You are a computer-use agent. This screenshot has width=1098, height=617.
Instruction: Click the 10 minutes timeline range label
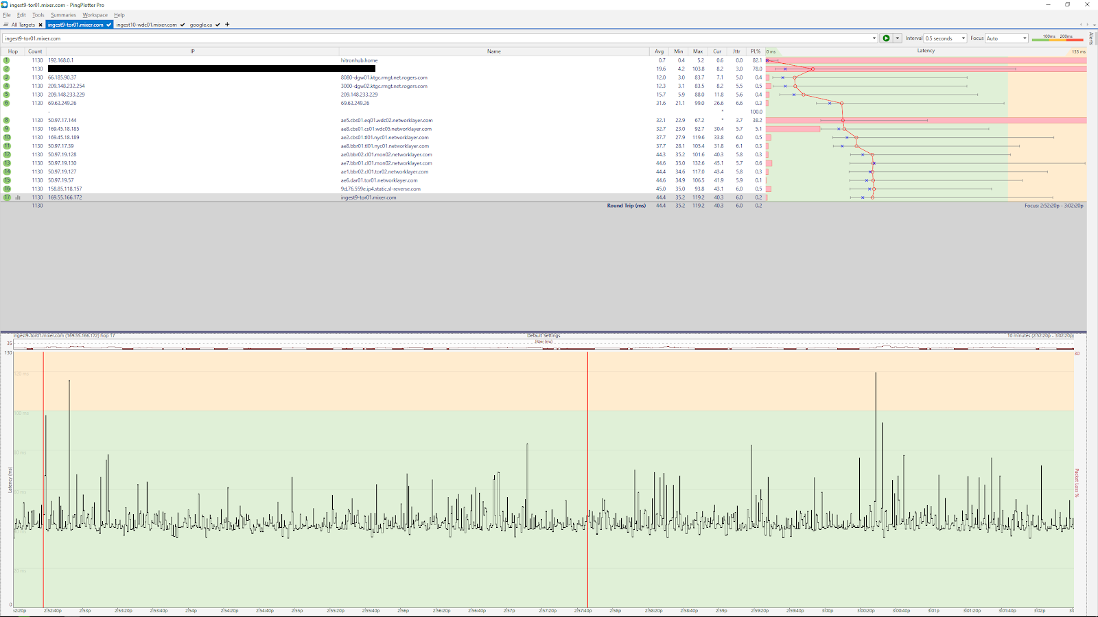pos(1040,335)
